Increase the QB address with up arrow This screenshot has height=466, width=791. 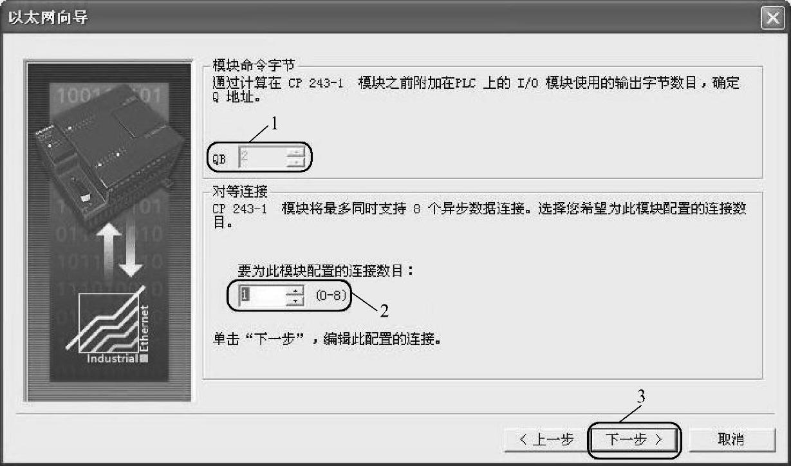[x=295, y=152]
